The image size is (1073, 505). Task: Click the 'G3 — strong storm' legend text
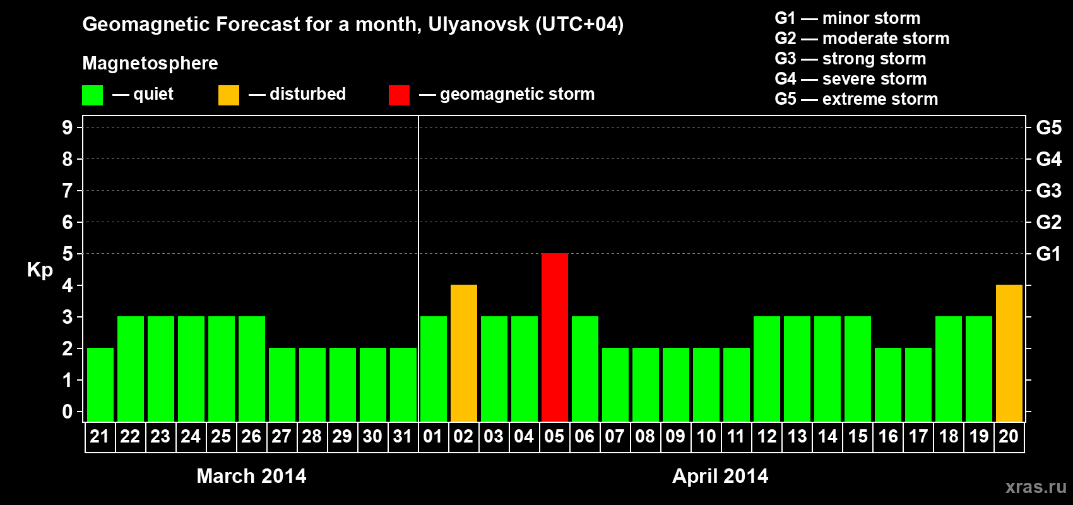pyautogui.click(x=850, y=59)
